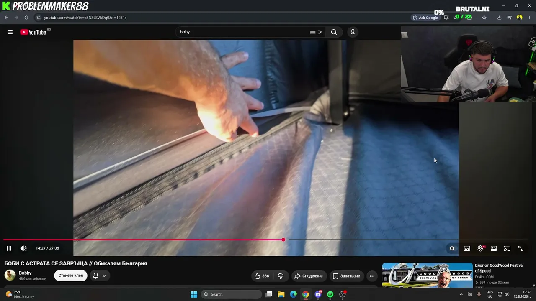The height and width of the screenshot is (301, 536).
Task: Clear the search box text with X
Action: (320, 32)
